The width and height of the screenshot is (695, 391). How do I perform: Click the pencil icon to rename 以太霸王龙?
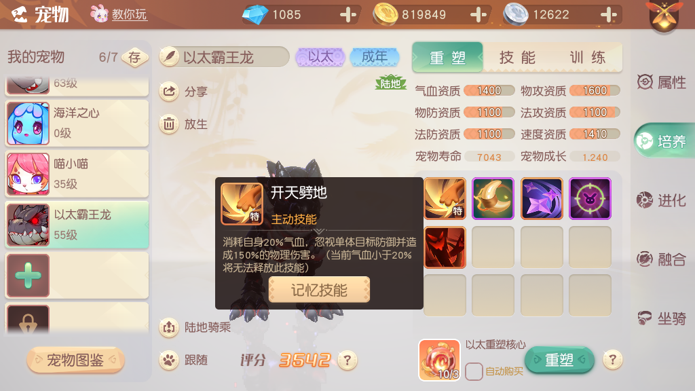pos(169,57)
